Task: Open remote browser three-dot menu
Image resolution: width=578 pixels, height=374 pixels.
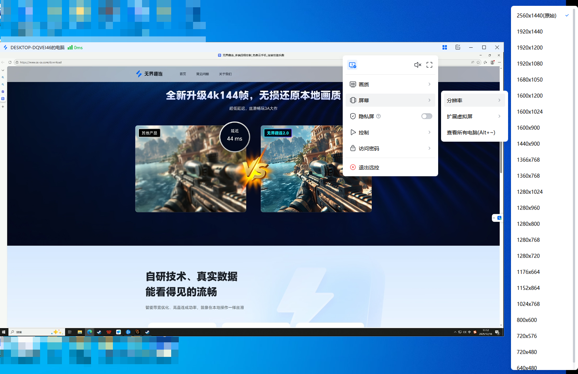Action: (499, 62)
